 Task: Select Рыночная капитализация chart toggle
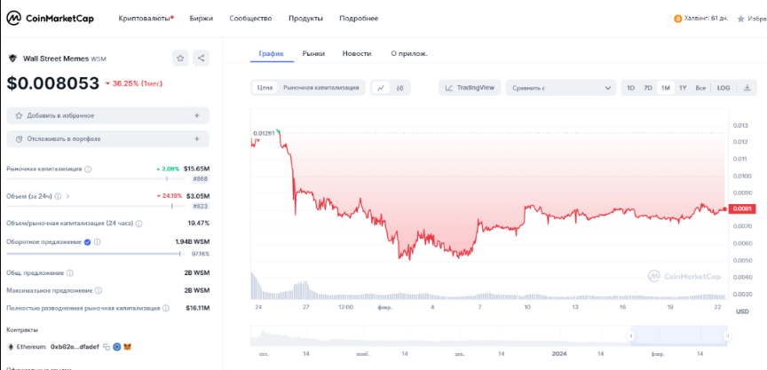(x=320, y=88)
